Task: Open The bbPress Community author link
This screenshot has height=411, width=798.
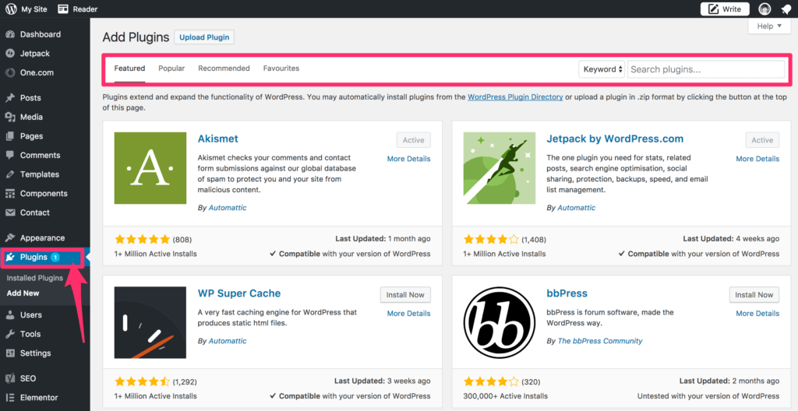Action: (x=600, y=341)
